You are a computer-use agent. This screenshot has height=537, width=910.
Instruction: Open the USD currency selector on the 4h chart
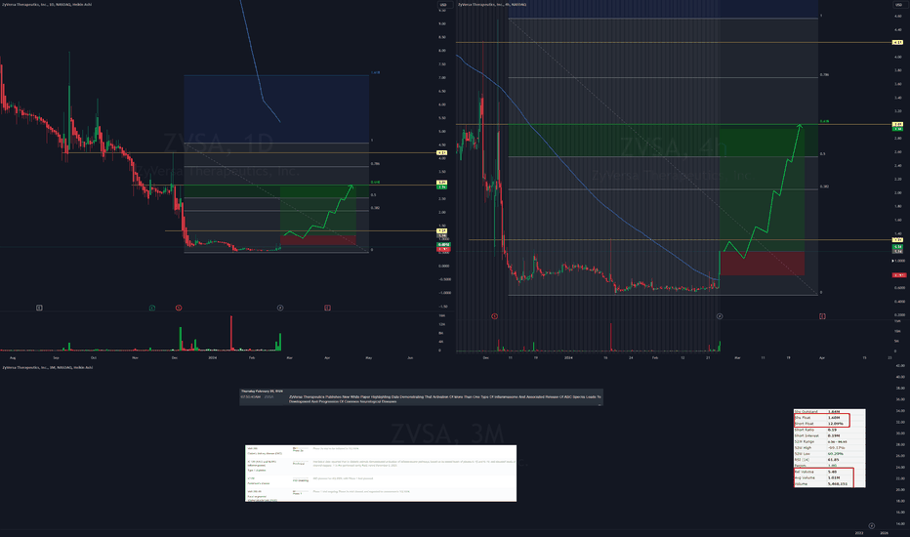coord(898,5)
